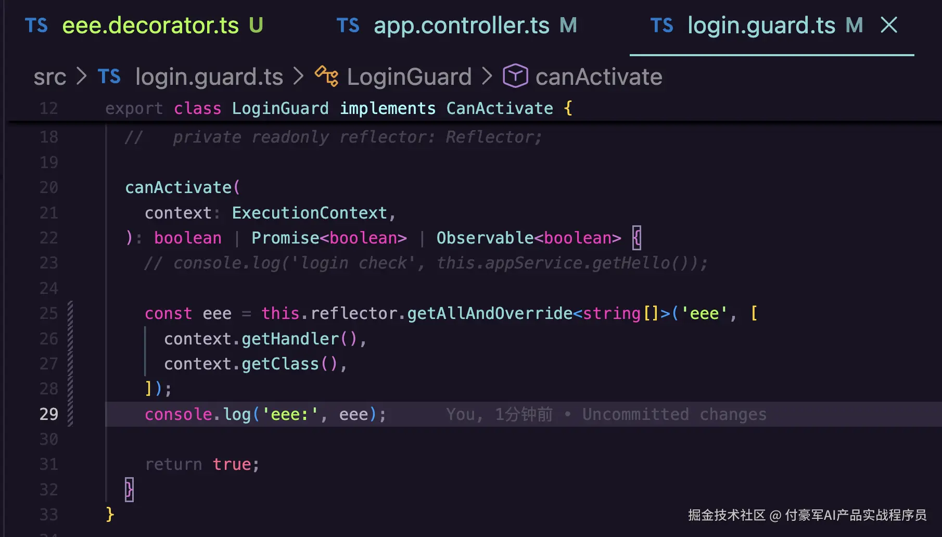
Task: Click the 'Uncommitted changes' blame annotation
Action: pyautogui.click(x=674, y=414)
